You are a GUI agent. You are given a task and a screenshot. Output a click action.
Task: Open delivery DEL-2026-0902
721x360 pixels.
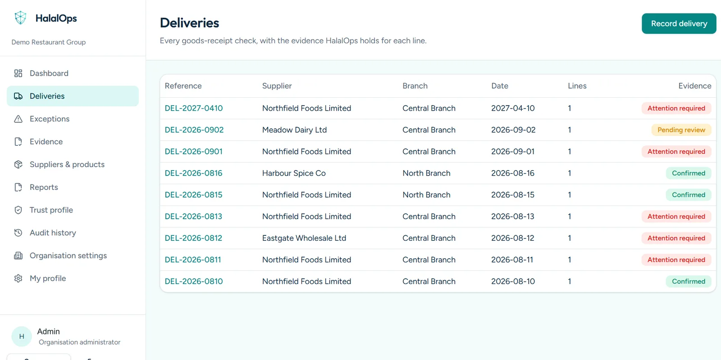pyautogui.click(x=194, y=130)
